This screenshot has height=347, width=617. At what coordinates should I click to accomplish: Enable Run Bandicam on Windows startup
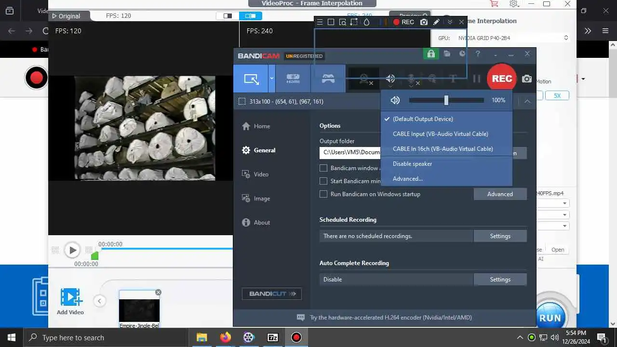pyautogui.click(x=323, y=194)
